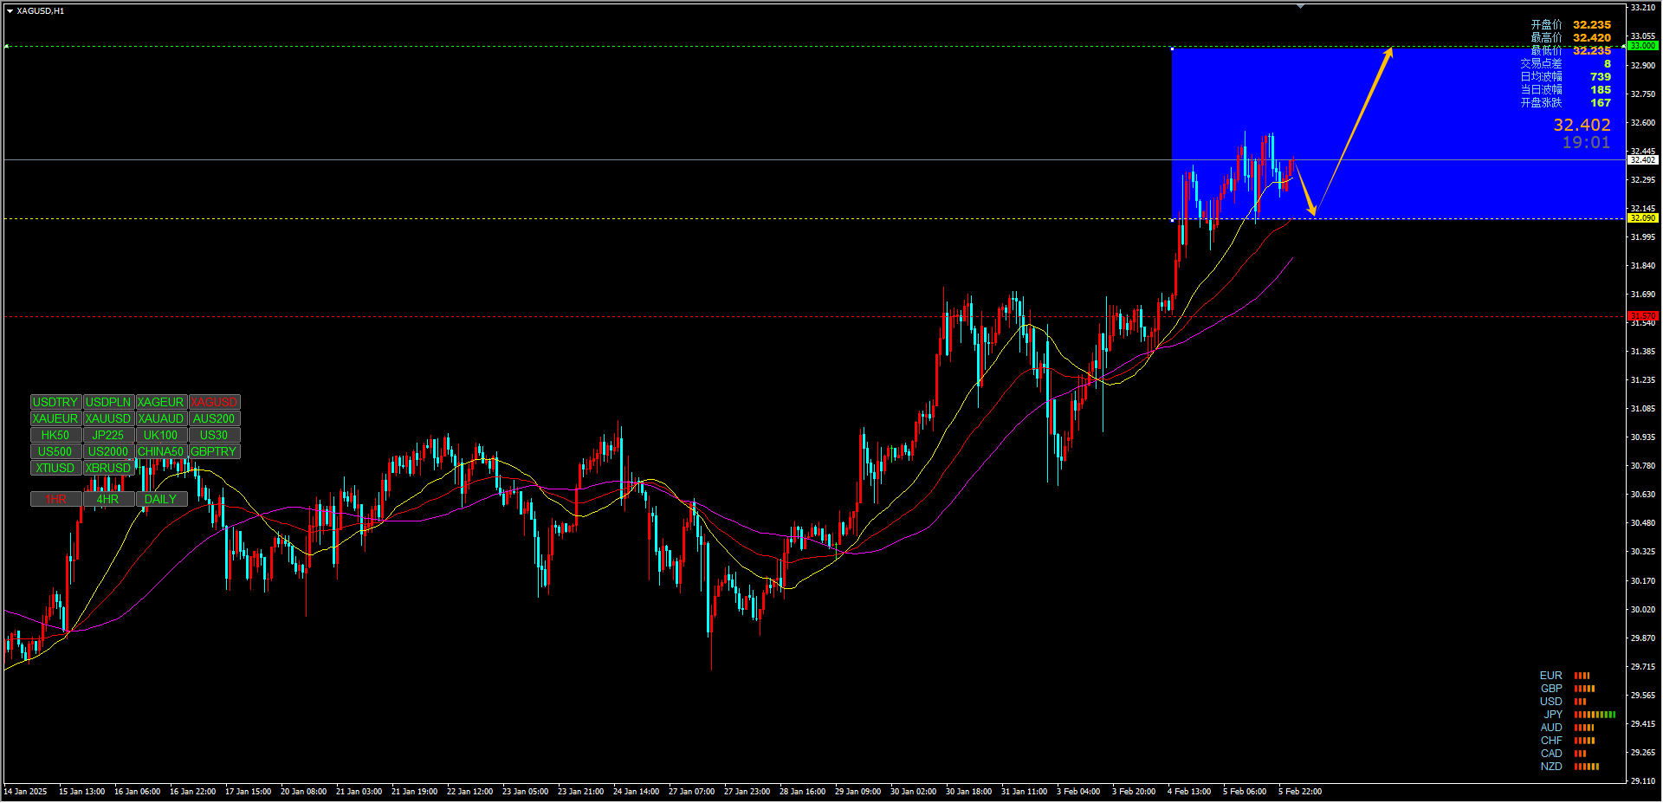Choose the JP225 index button
1663x803 pixels.
pos(108,435)
